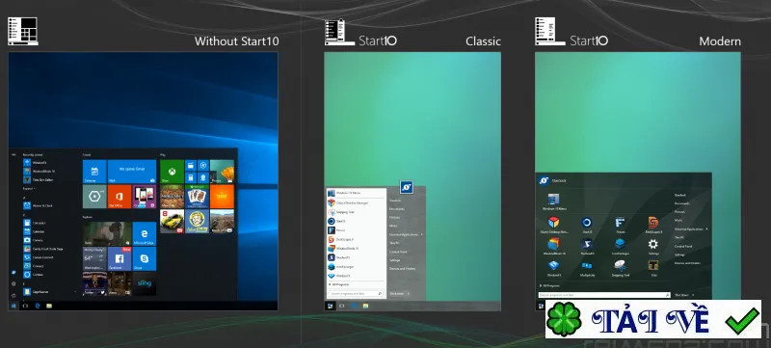The width and height of the screenshot is (771, 348).
Task: Click the Task View icon in Classic preview taskbar
Action: click(x=341, y=306)
